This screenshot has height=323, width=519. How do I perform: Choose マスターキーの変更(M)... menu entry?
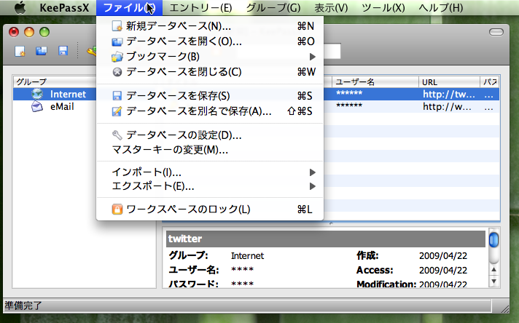coord(209,150)
